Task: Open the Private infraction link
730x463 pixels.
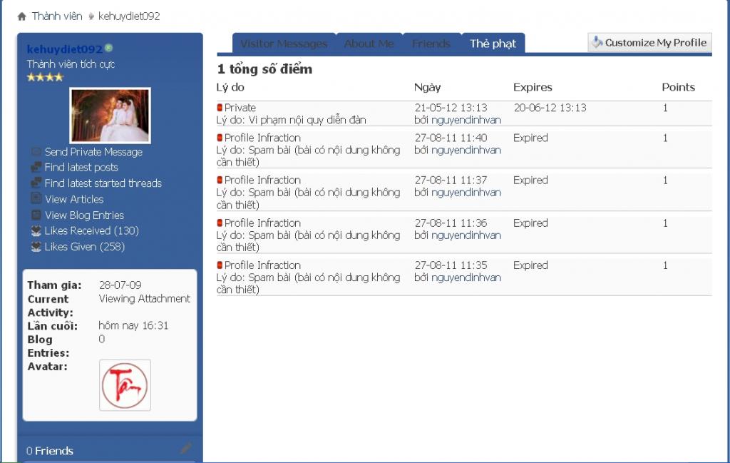Action: point(240,108)
